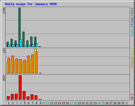Select the cyan pages bar for day 8
This screenshot has height=106, width=135.
(36, 45)
